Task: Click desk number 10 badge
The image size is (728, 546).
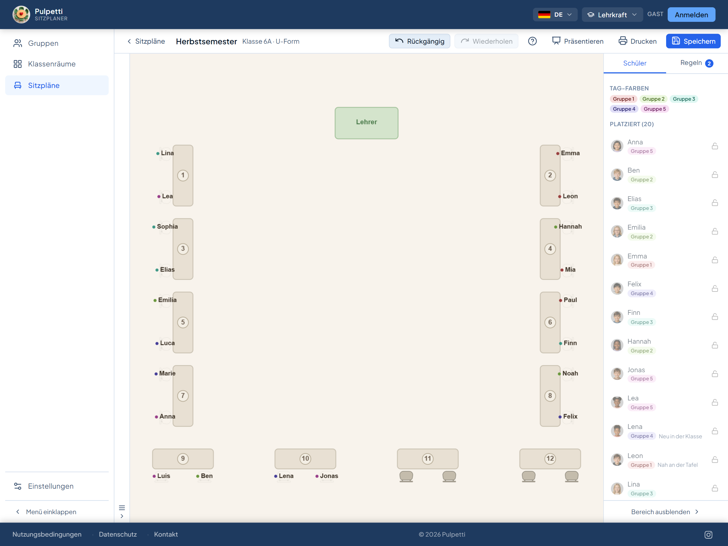Action: click(305, 458)
